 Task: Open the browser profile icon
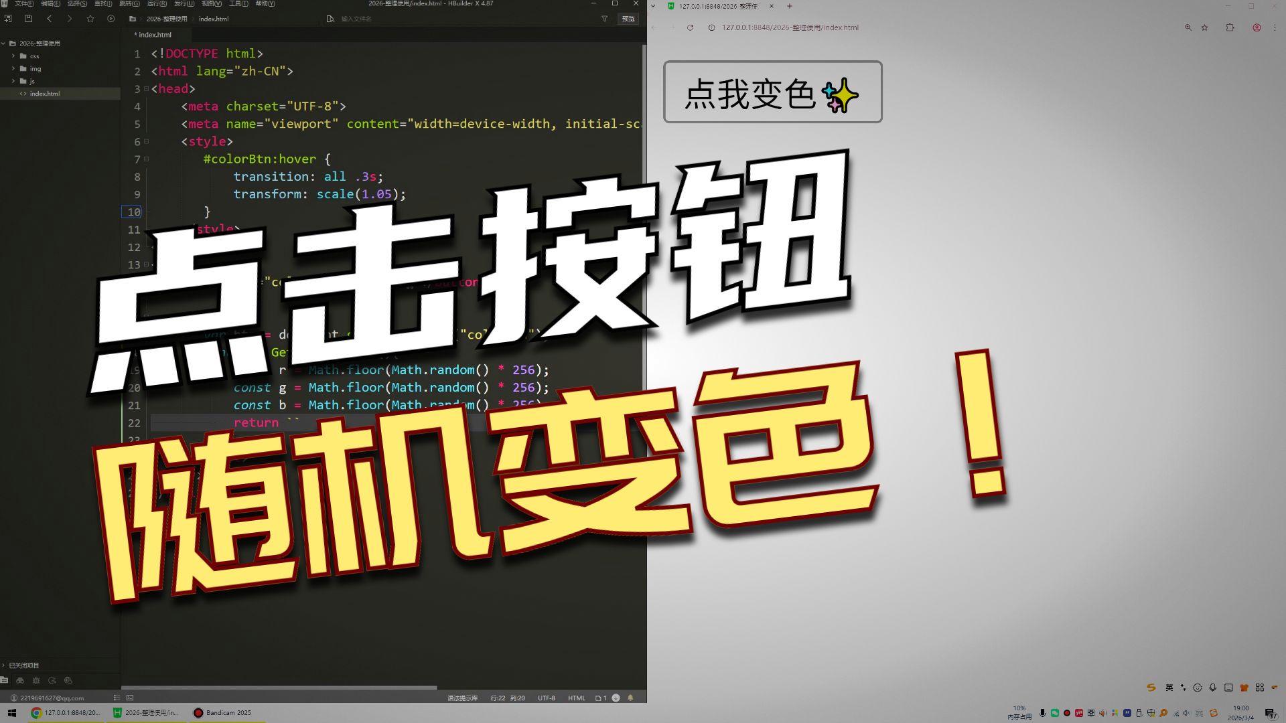tap(1257, 27)
